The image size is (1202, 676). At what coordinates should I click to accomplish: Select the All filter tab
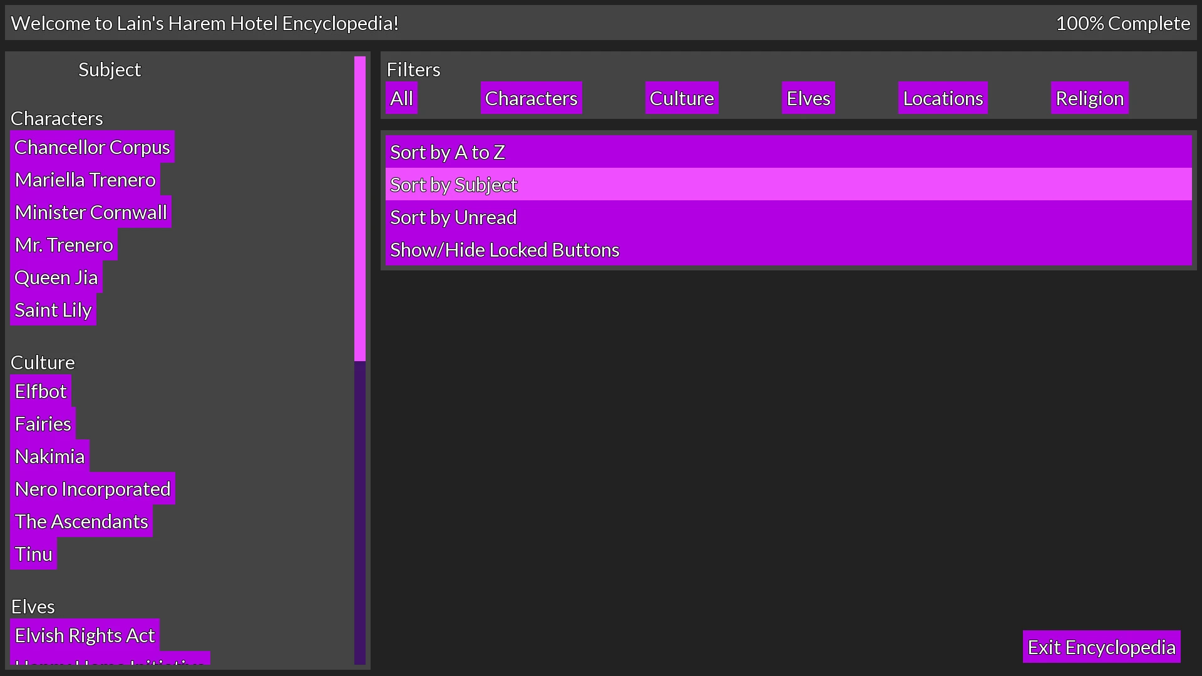pos(402,98)
